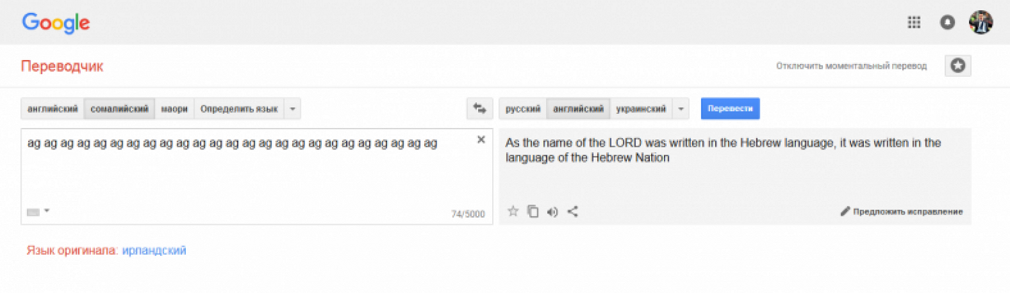Click the detected language link ирландский
This screenshot has width=1010, height=293.
coord(154,251)
